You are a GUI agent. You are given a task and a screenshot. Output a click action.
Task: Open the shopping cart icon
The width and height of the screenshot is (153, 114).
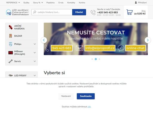129,12
